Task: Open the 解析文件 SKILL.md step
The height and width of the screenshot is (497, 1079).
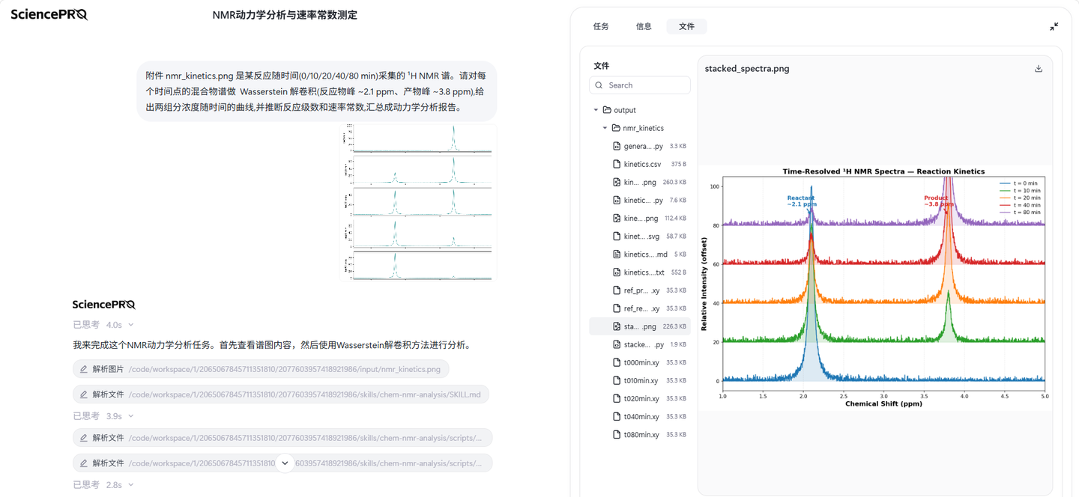Action: (282, 394)
